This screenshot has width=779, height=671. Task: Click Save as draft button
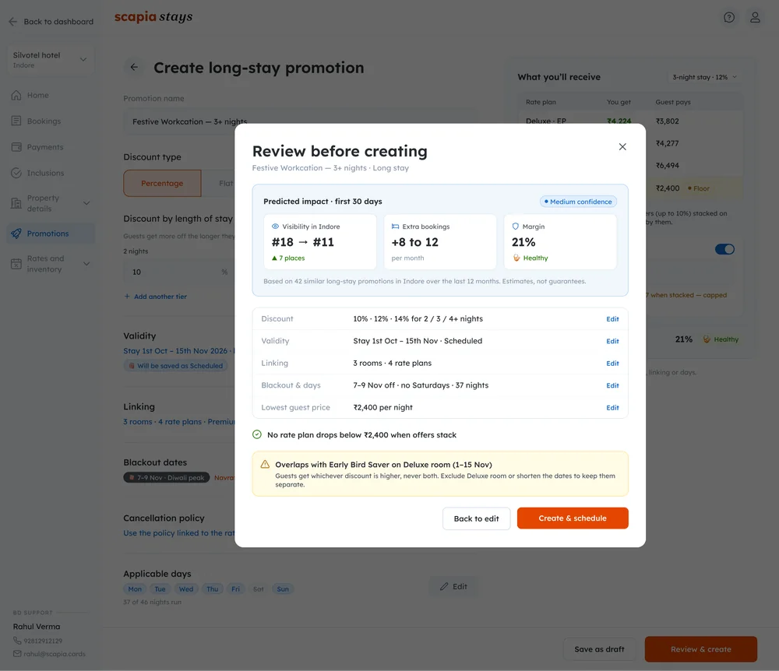tap(599, 649)
